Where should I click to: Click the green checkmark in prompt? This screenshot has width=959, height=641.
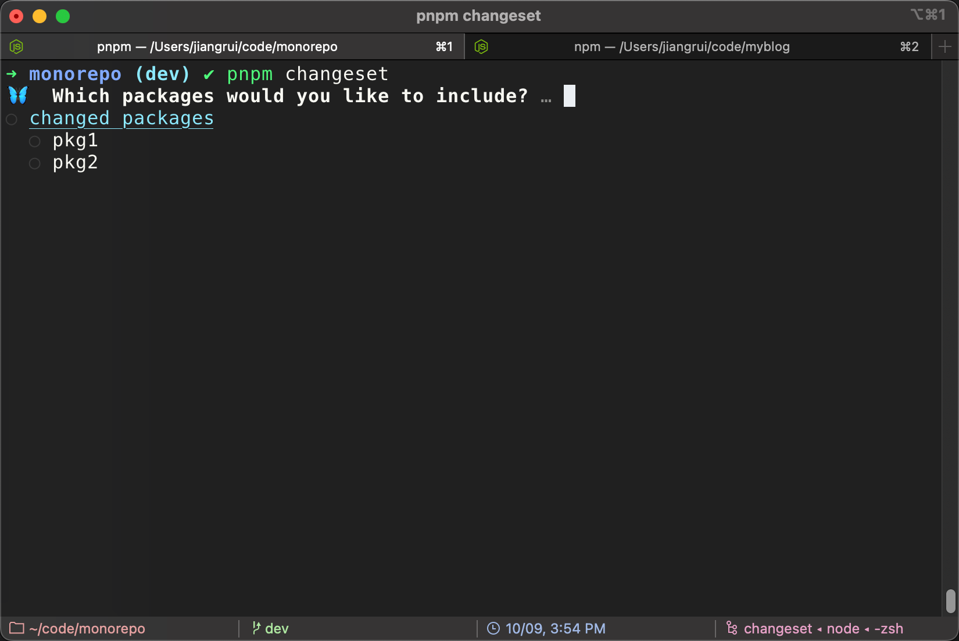[x=209, y=75]
